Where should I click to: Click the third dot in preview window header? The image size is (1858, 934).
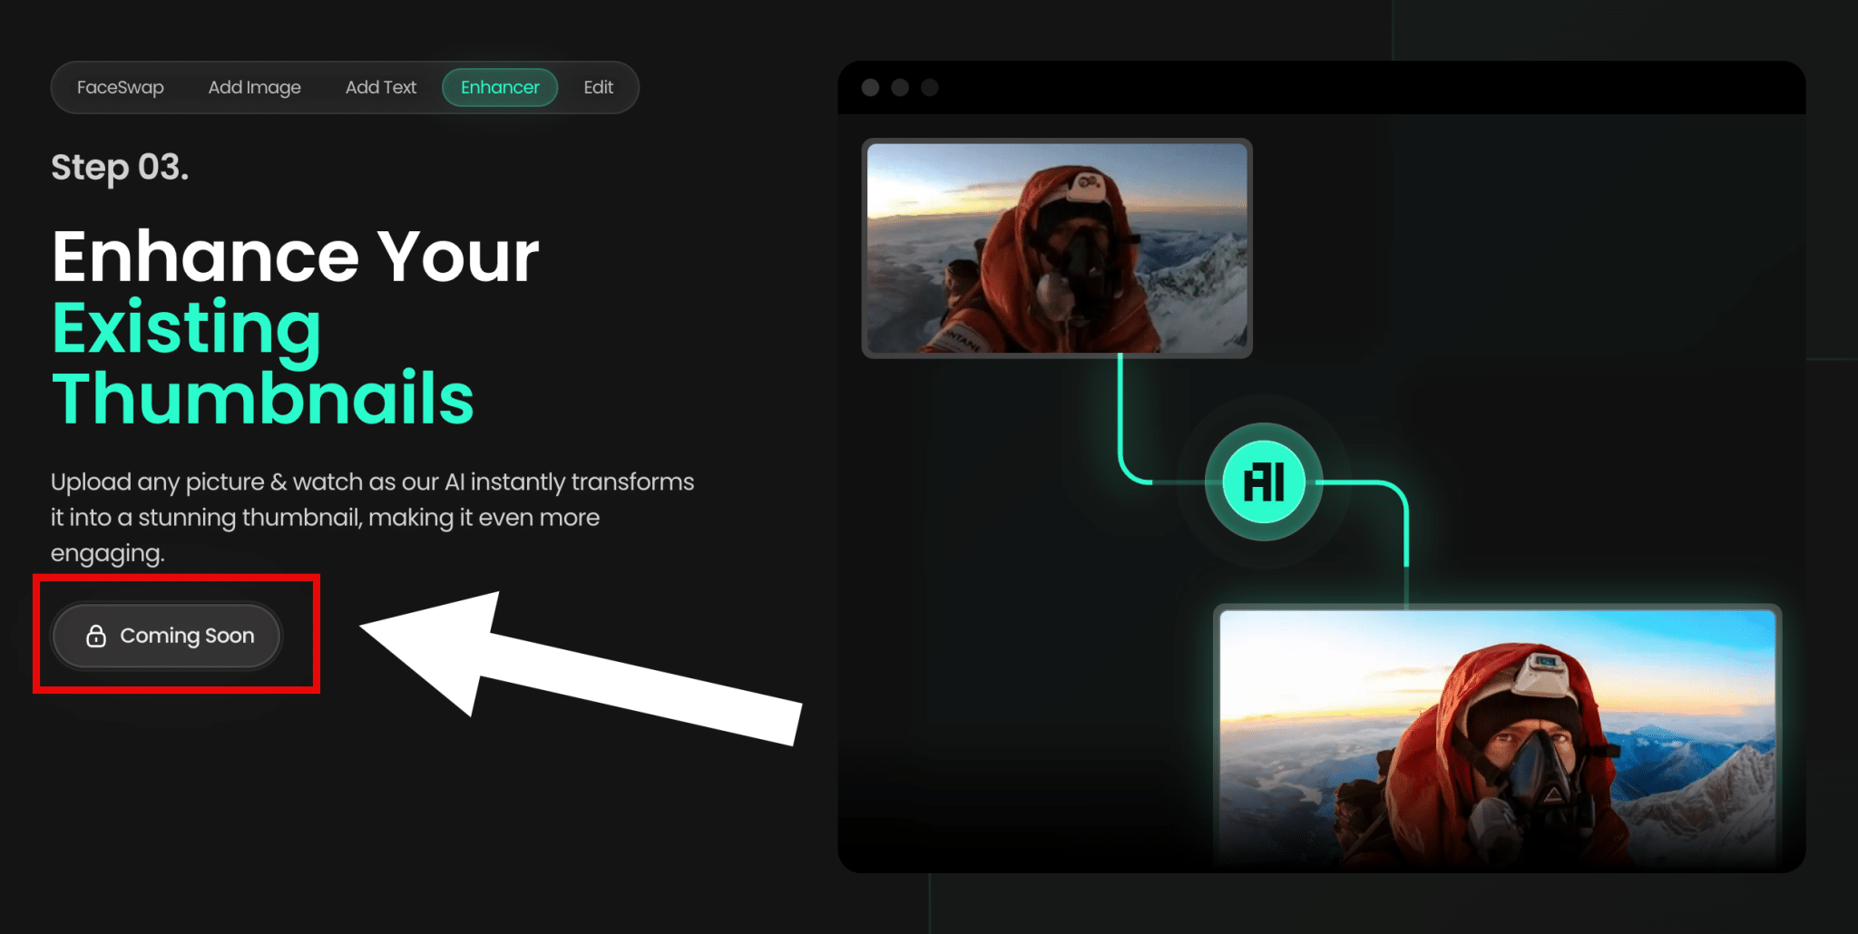click(930, 87)
